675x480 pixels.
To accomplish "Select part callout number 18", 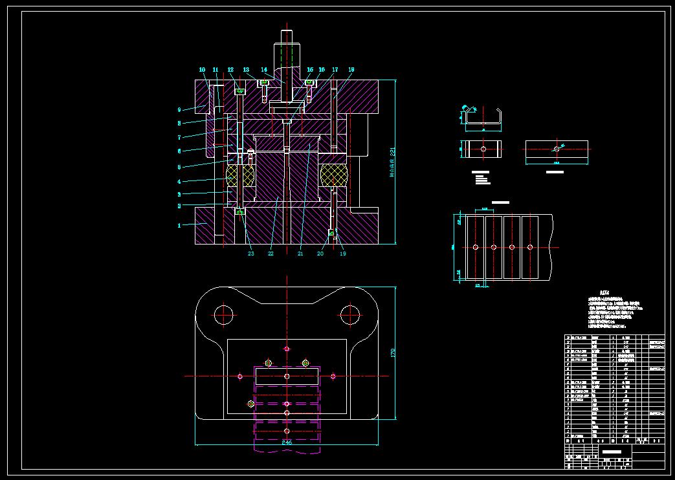I will [x=351, y=70].
